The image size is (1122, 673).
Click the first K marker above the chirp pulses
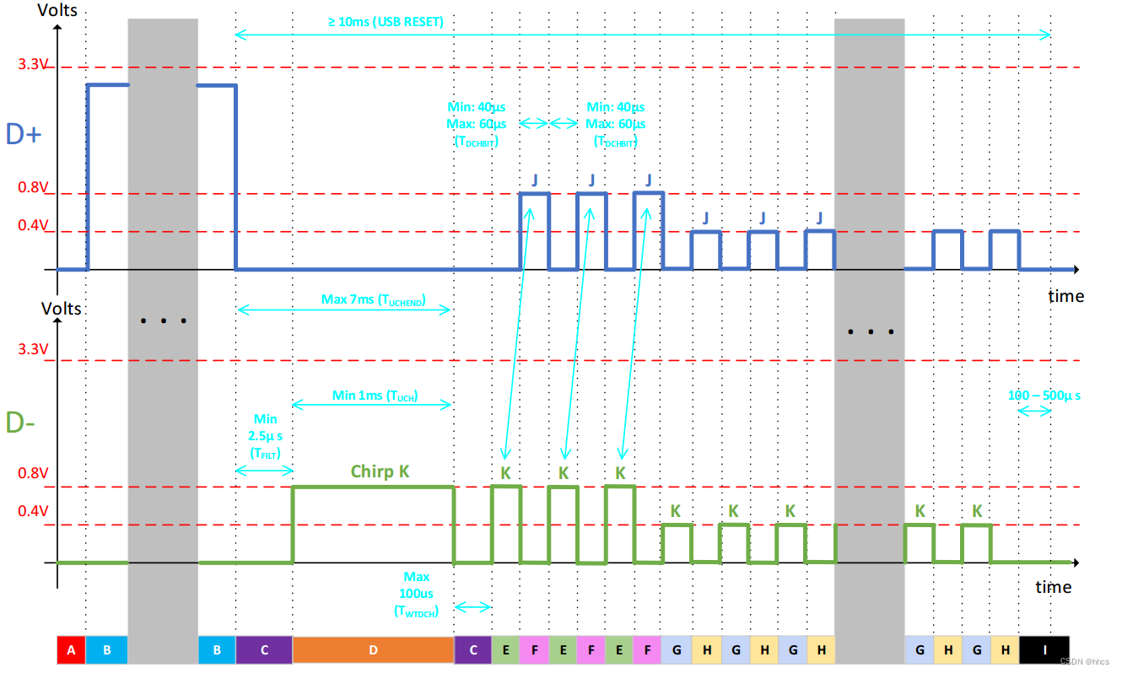pyautogui.click(x=504, y=474)
